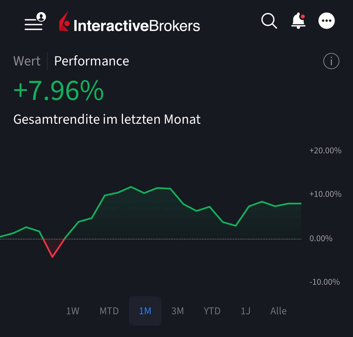Screen dimensions: 353x337
Task: Tap the +7.96% total return value
Action: tap(58, 91)
